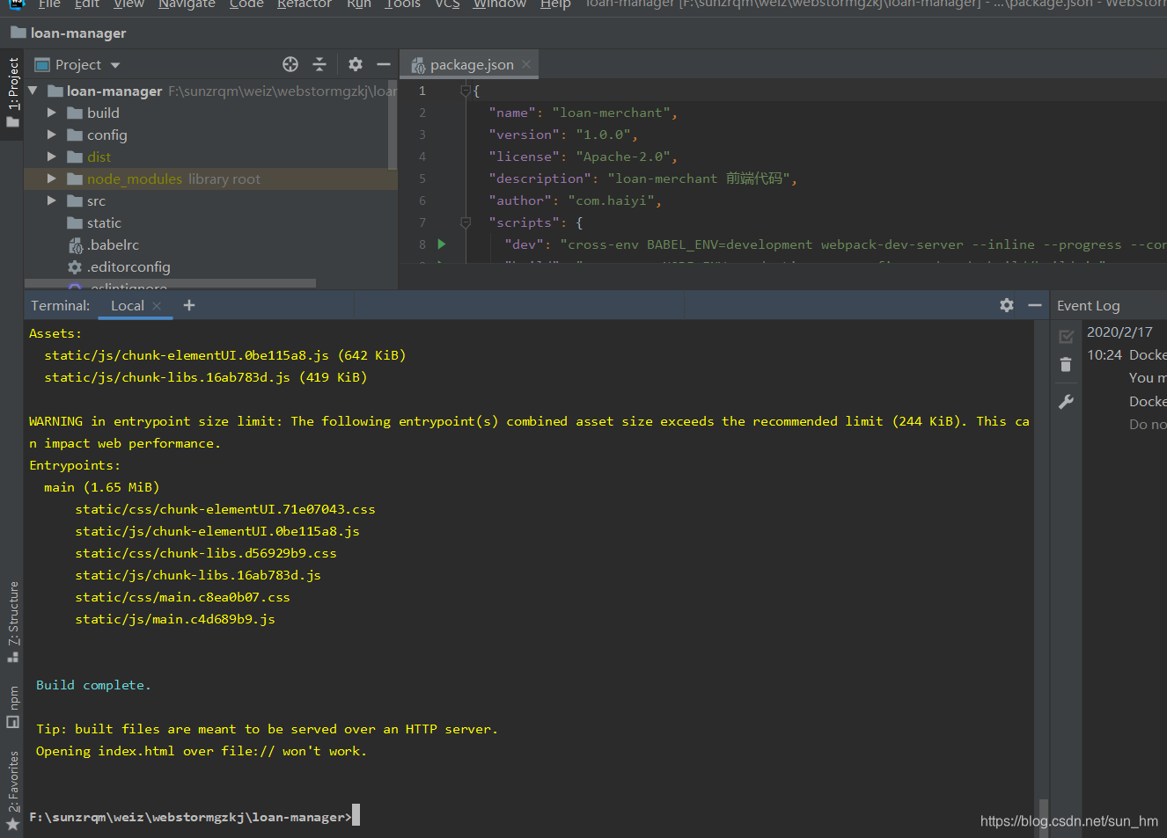1167x838 pixels.
Task: Open the Refactor menu
Action: point(305,4)
